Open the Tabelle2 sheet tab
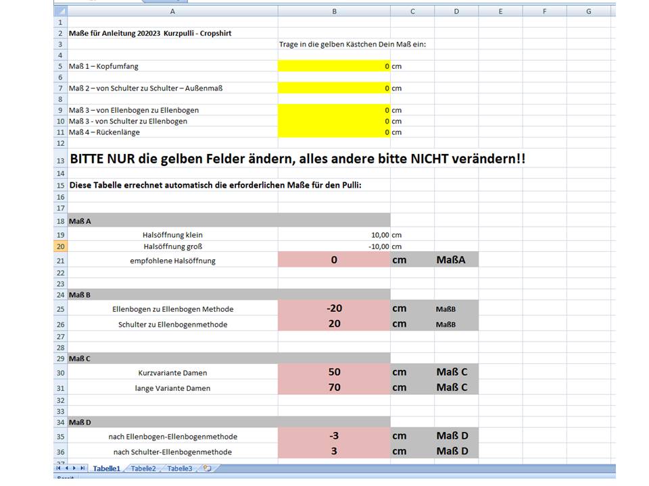 pos(143,468)
